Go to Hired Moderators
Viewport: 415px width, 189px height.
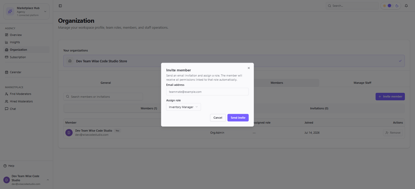(x=26, y=101)
